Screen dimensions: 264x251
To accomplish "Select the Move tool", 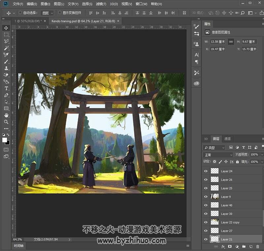I will (x=6, y=28).
